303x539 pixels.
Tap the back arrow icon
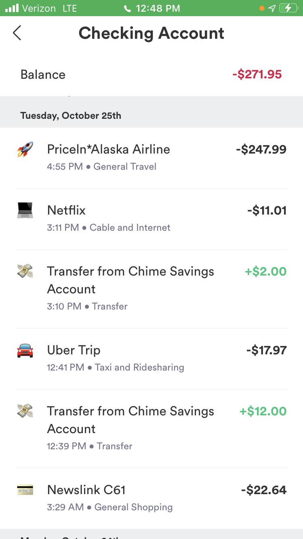pos(17,33)
